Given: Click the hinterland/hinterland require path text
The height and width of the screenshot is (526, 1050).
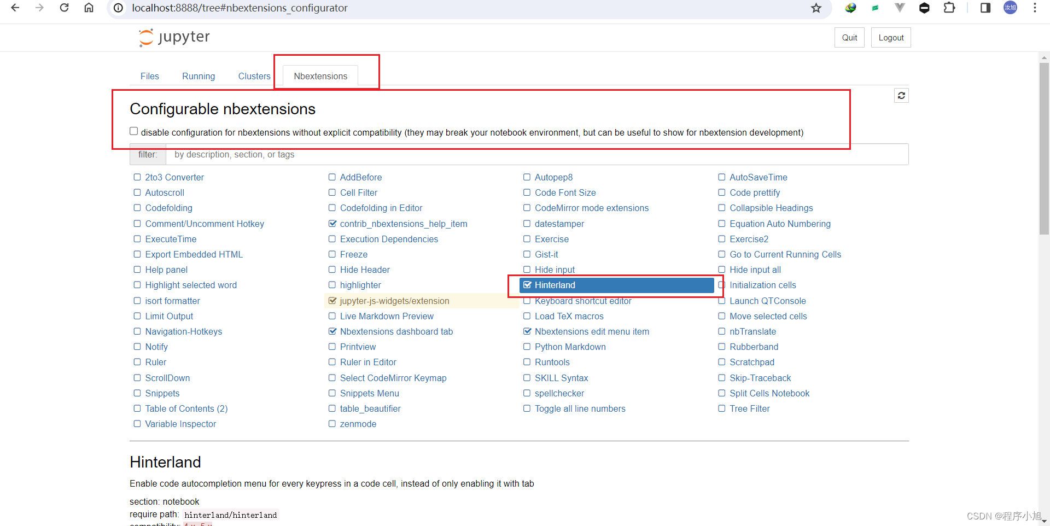Looking at the screenshot, I should (x=230, y=515).
